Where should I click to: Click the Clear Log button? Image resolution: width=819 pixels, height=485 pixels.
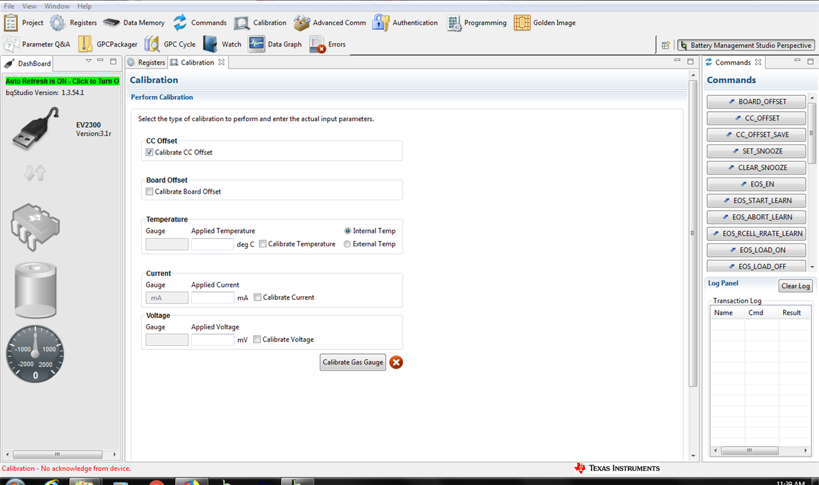point(796,286)
